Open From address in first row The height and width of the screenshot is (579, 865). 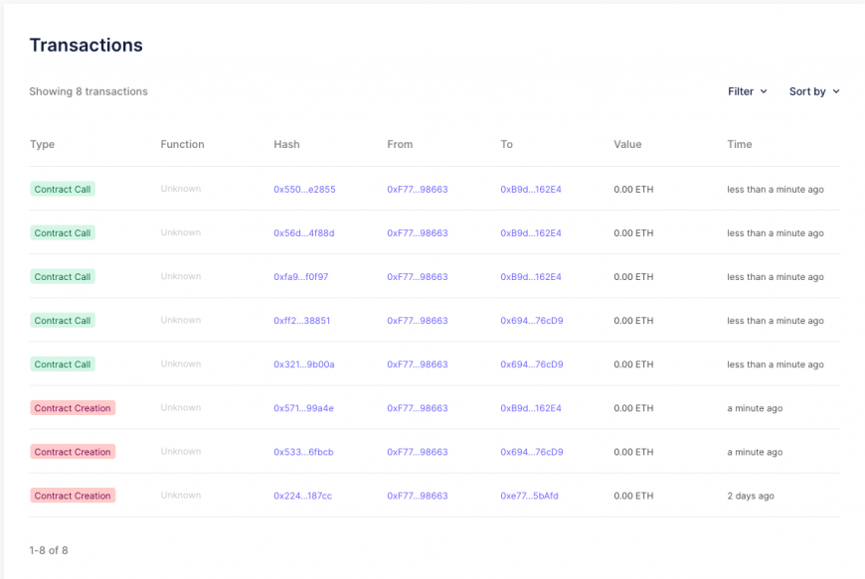pyautogui.click(x=417, y=190)
